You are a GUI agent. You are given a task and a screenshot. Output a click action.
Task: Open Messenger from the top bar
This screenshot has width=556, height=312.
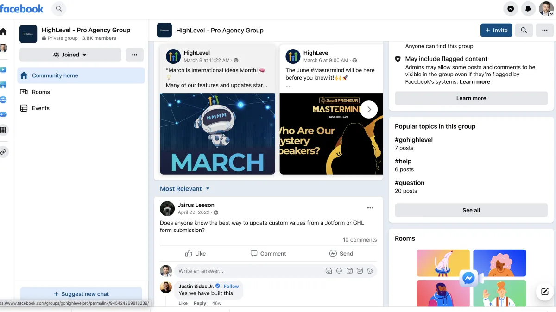tap(511, 9)
